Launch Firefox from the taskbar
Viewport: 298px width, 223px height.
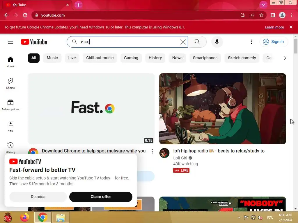click(x=25, y=217)
